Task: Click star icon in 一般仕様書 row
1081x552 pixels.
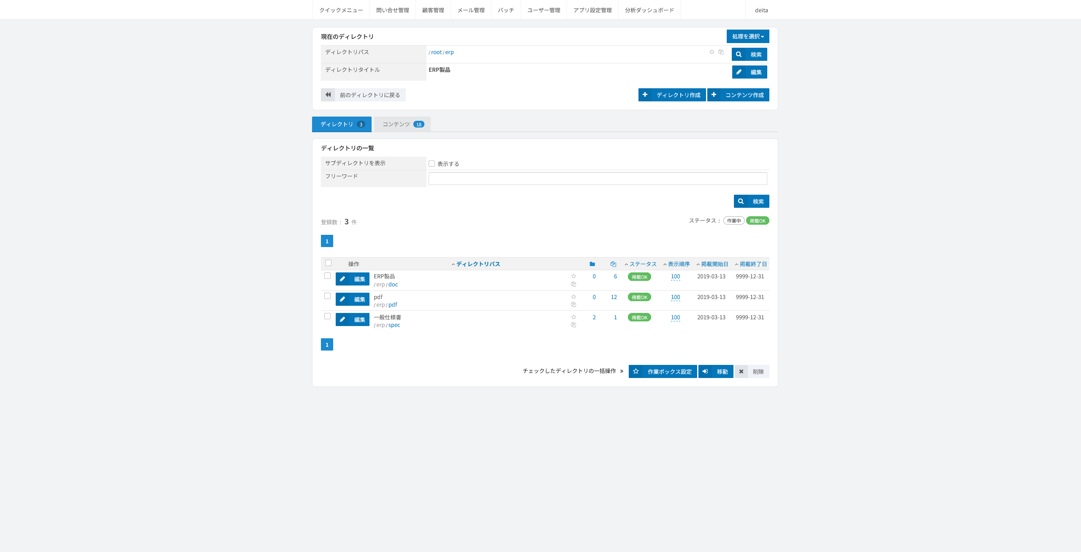Action: (573, 317)
